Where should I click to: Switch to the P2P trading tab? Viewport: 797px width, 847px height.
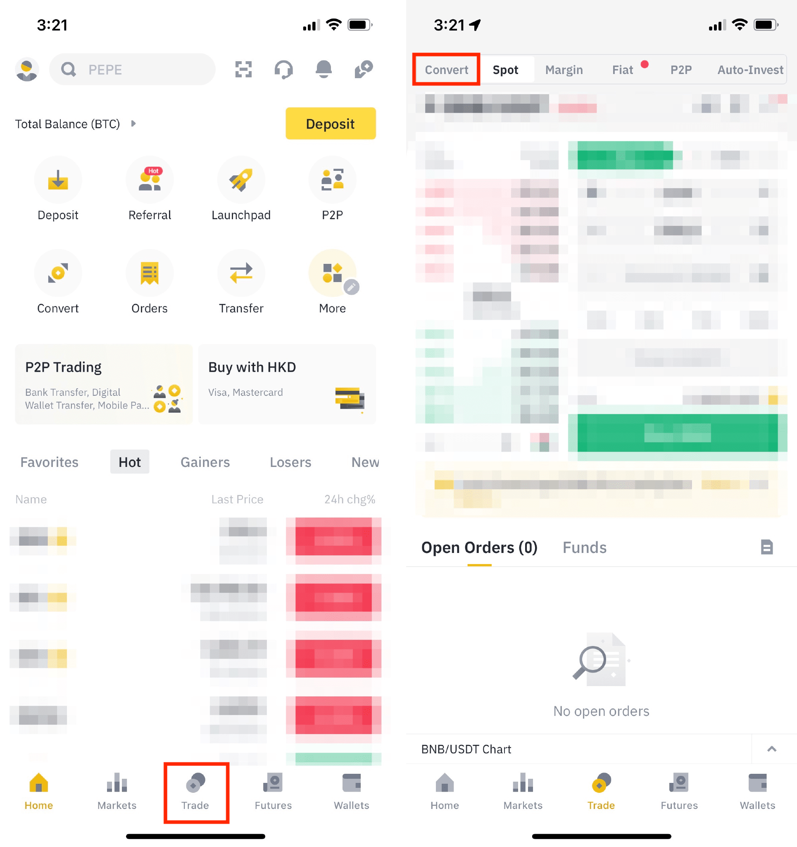pyautogui.click(x=679, y=69)
